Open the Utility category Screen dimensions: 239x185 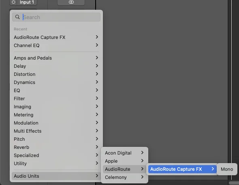click(56, 163)
